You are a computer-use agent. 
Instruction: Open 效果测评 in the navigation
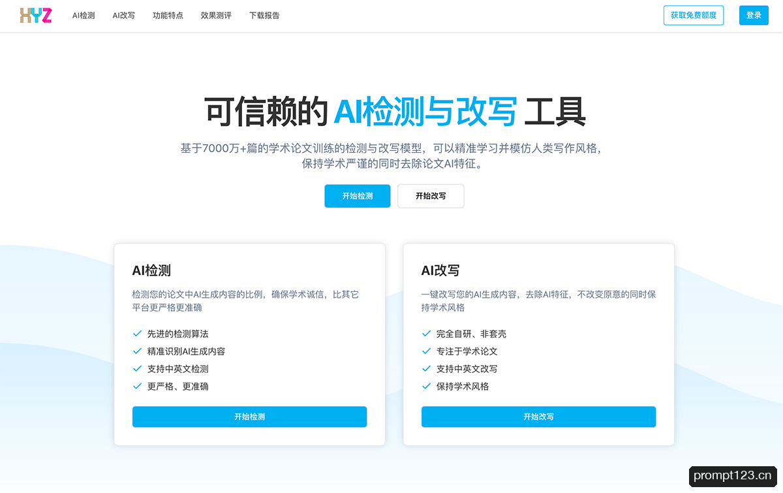(216, 16)
